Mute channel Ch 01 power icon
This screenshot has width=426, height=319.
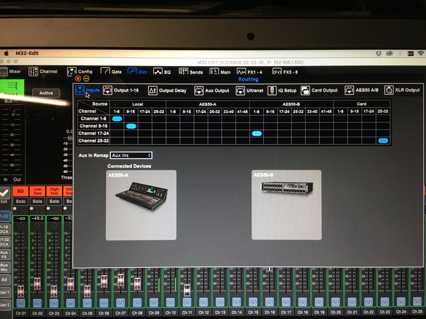pos(21,303)
